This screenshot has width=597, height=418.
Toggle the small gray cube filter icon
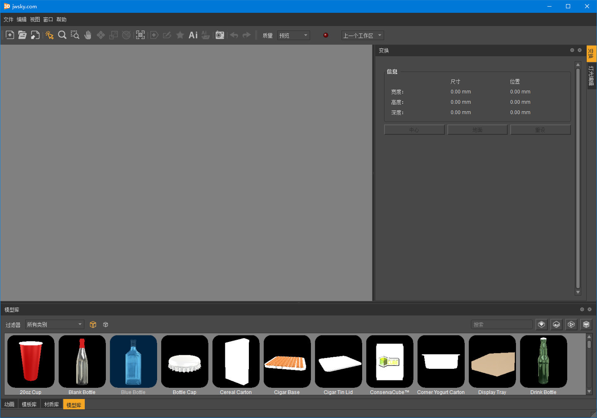106,325
